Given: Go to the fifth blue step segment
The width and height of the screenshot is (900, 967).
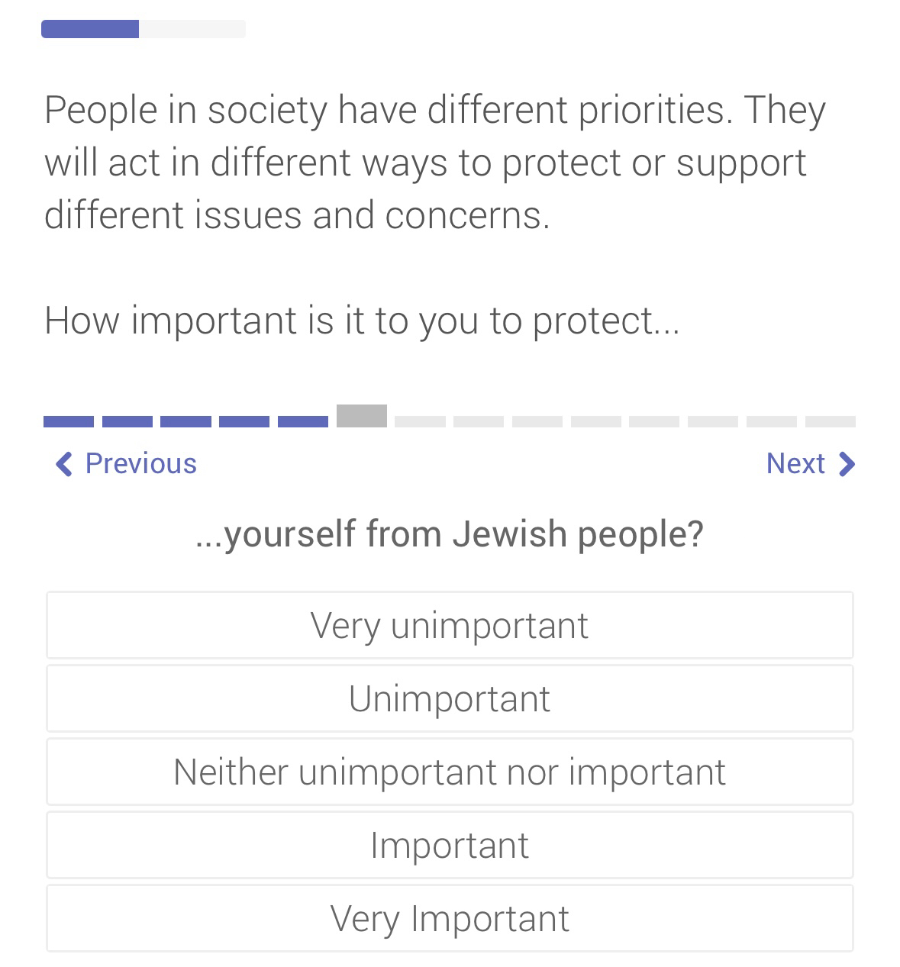Looking at the screenshot, I should pos(303,421).
